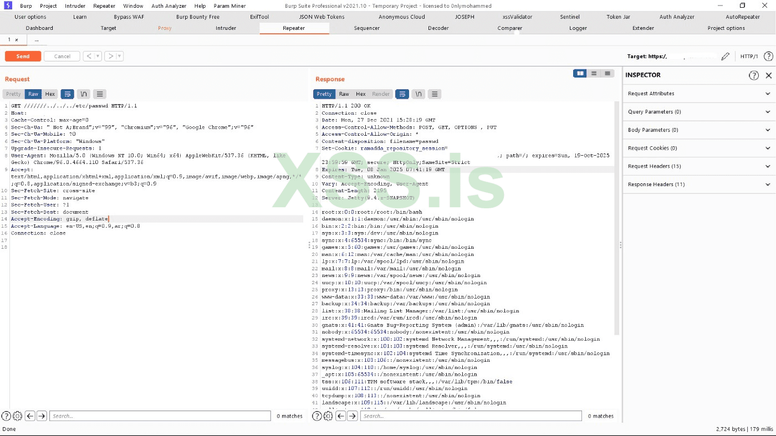This screenshot has height=436, width=776.
Task: Toggle word wrap in Response viewer
Action: pyautogui.click(x=402, y=94)
